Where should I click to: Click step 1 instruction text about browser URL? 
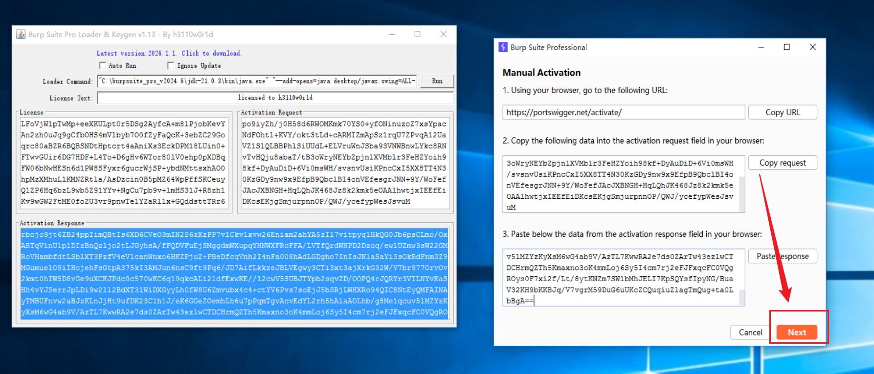[x=585, y=90]
